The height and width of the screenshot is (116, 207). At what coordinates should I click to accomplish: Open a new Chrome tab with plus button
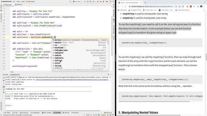click(145, 3)
